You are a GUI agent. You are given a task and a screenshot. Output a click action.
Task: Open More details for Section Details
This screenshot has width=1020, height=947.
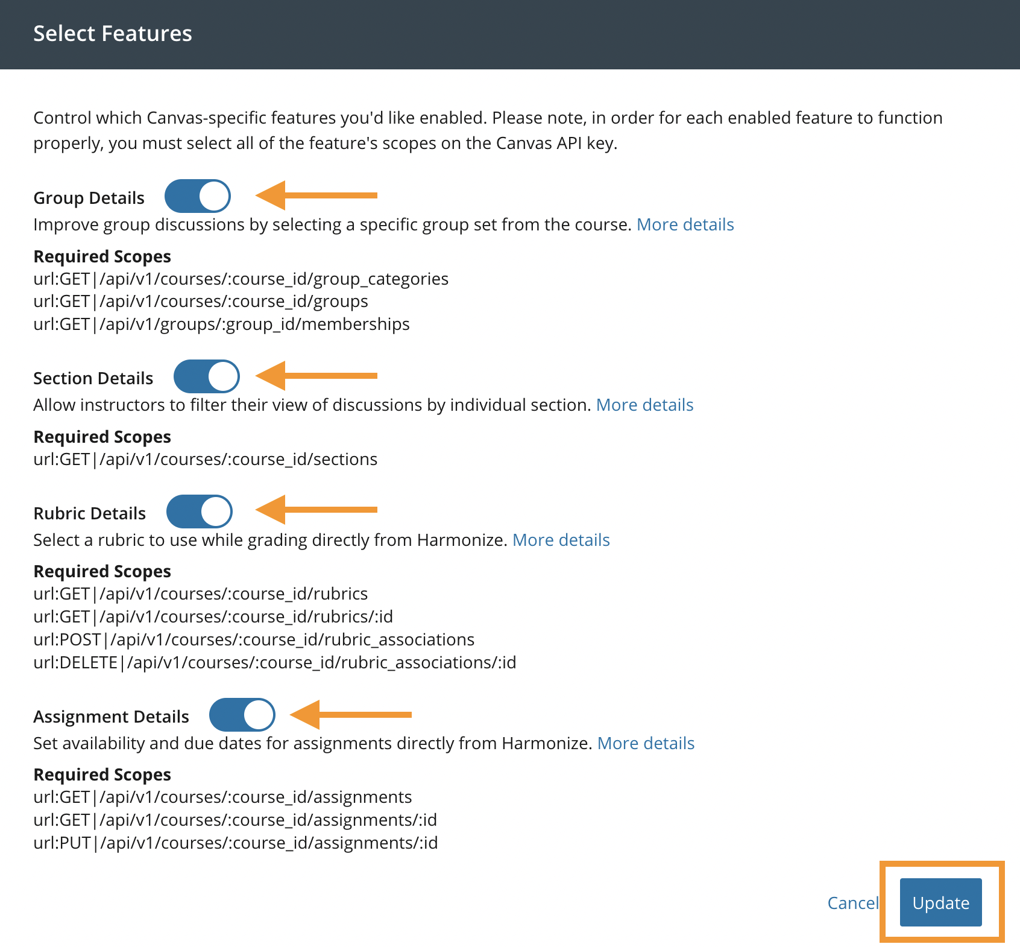coord(644,405)
